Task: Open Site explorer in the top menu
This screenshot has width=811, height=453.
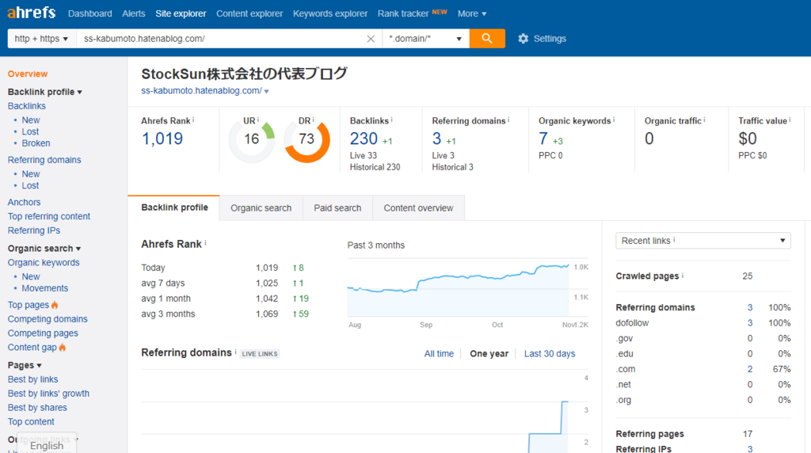Action: 181,14
